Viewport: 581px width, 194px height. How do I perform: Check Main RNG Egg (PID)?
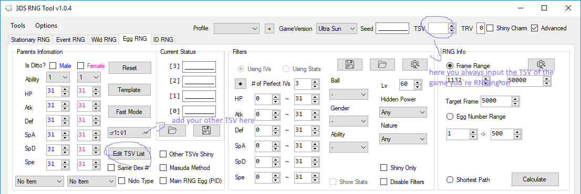(163, 181)
